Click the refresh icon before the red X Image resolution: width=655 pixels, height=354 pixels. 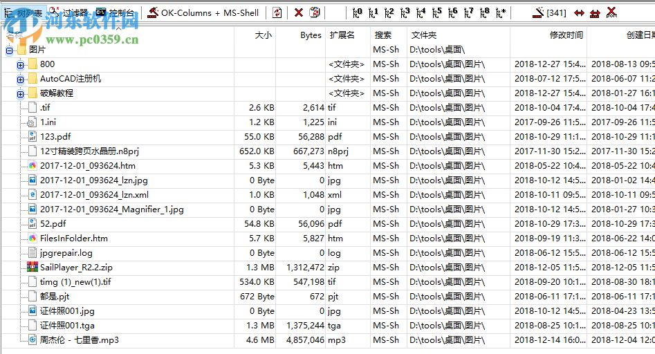click(x=277, y=13)
